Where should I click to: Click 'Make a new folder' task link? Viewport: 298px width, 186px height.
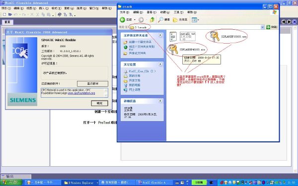coord(140,42)
